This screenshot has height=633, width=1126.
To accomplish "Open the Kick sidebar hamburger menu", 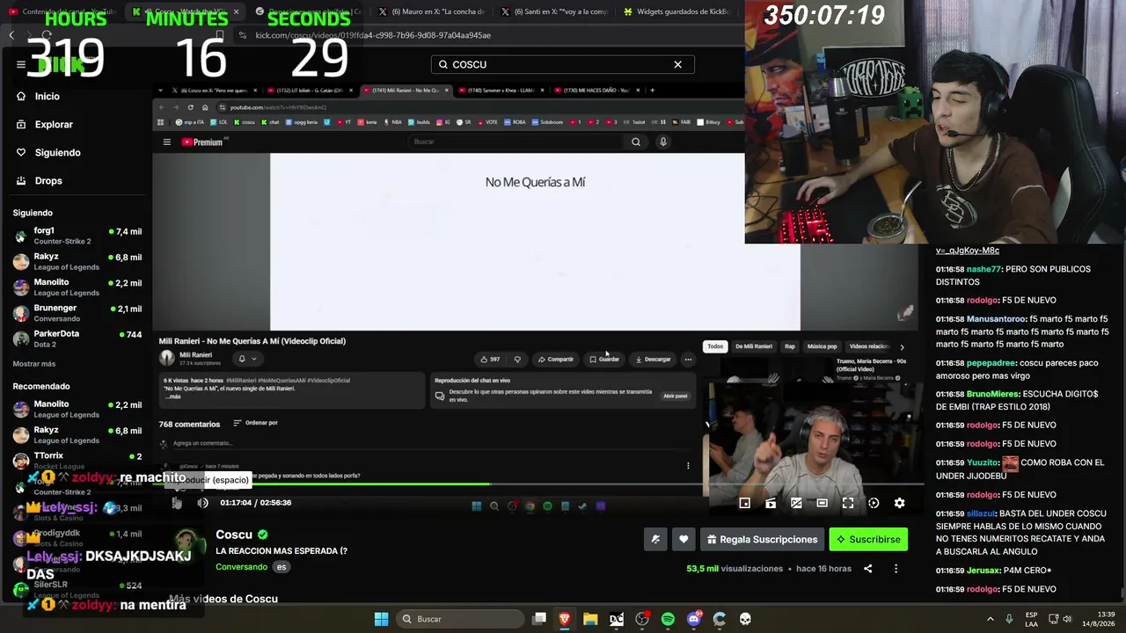I will (21, 64).
